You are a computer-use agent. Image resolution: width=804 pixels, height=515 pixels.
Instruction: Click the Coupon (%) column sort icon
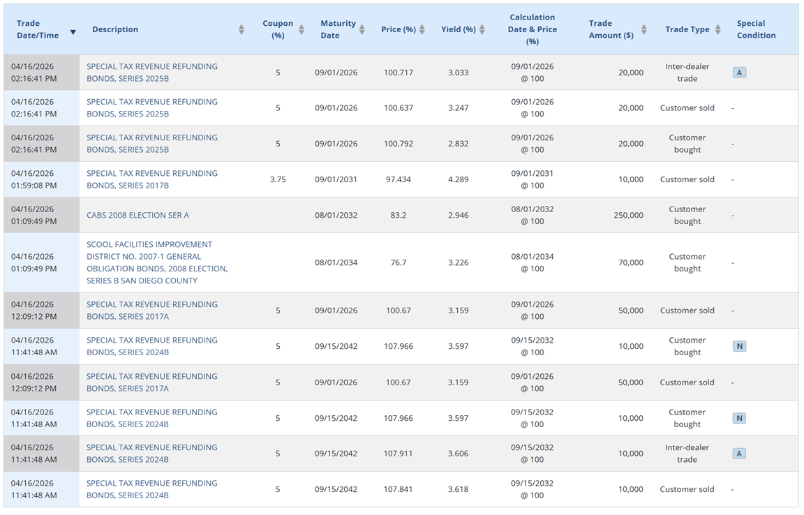(x=301, y=29)
